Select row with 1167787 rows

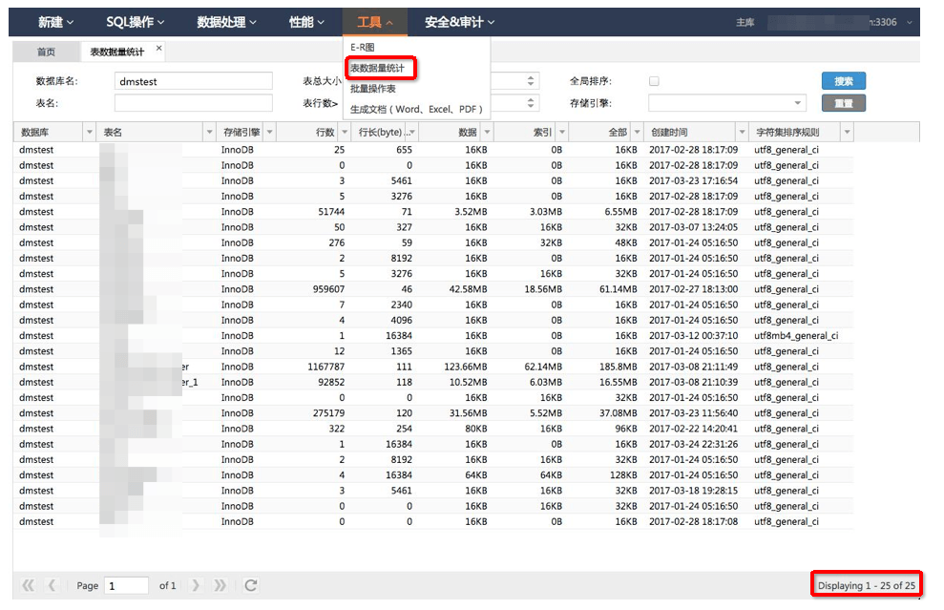[x=433, y=367]
